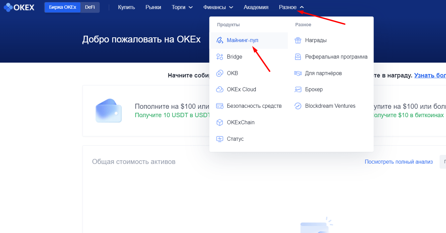
Task: Expand the Торги dropdown
Action: coord(182,7)
